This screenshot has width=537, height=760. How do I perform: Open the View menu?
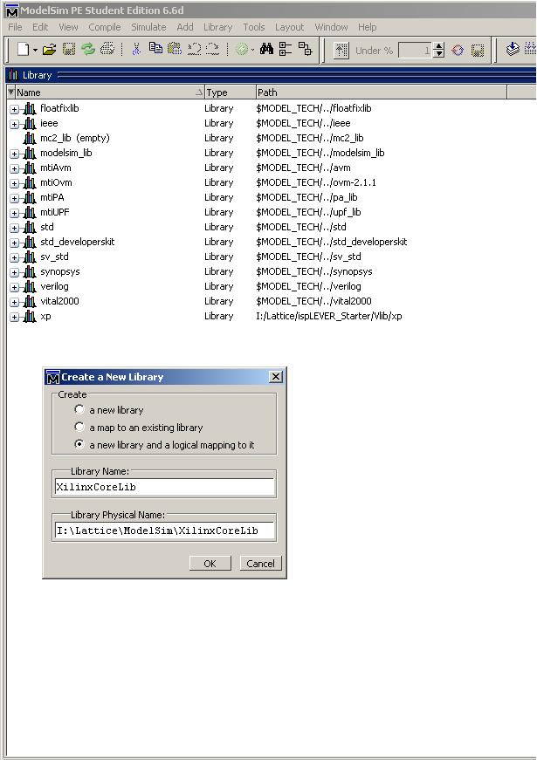tap(68, 27)
